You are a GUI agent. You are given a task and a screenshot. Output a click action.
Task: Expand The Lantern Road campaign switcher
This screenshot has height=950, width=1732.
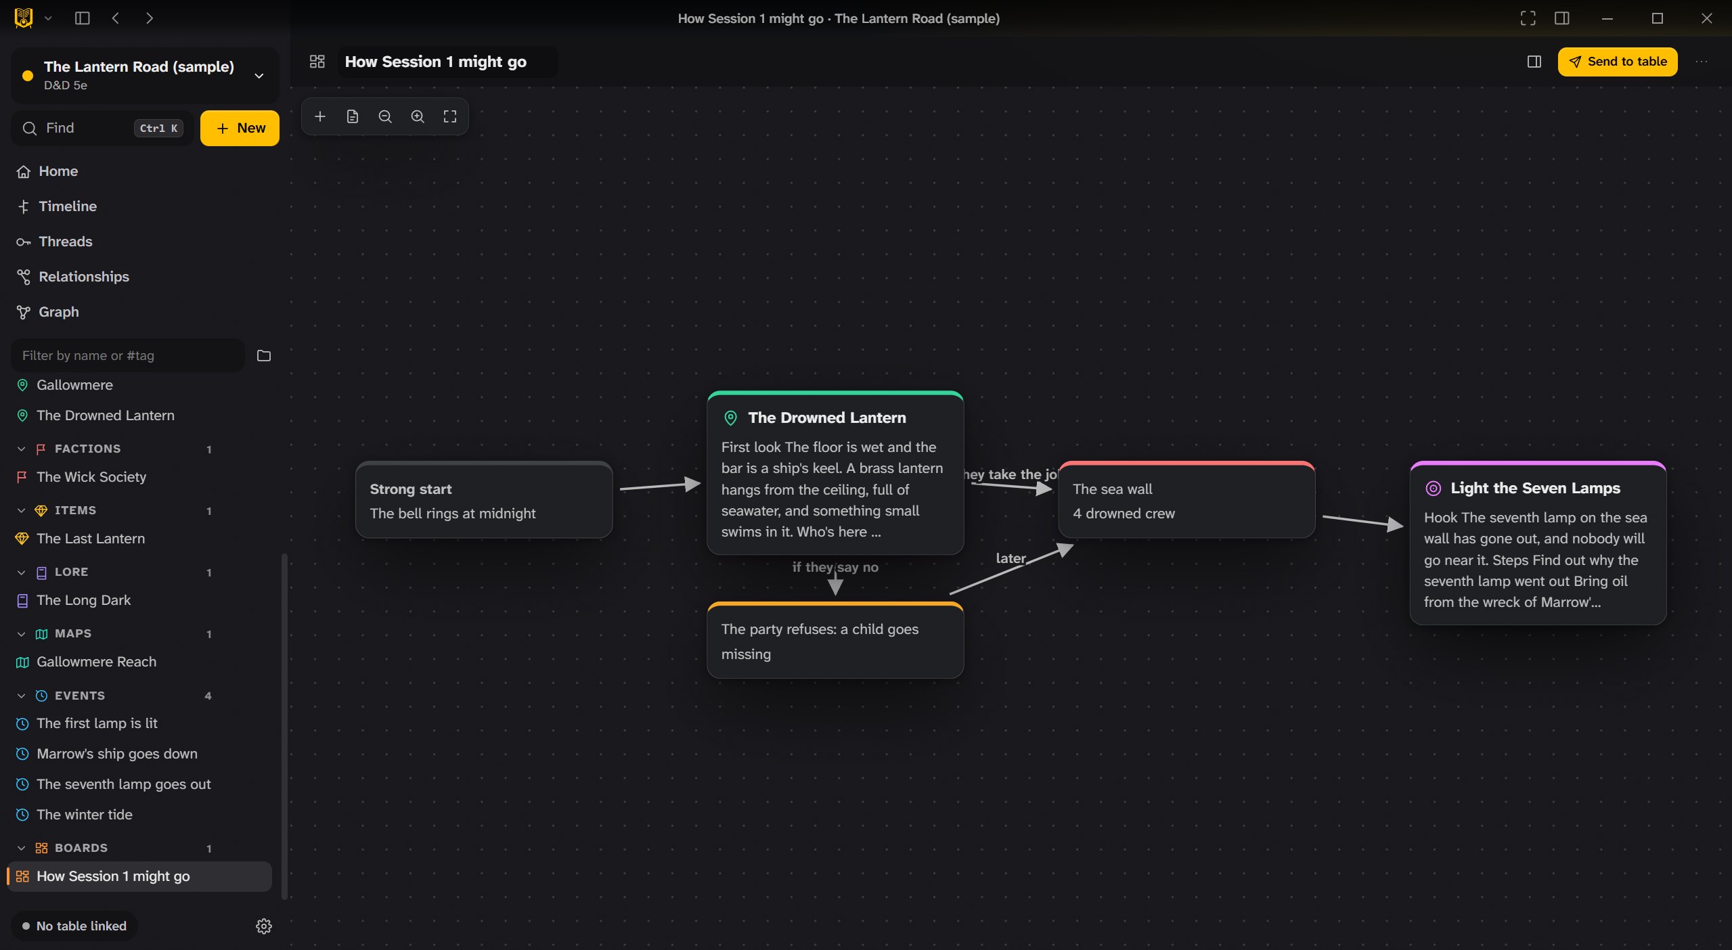[x=145, y=75]
